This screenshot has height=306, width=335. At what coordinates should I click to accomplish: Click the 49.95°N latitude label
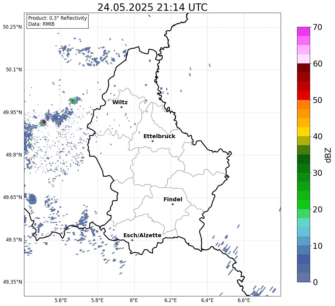point(12,112)
